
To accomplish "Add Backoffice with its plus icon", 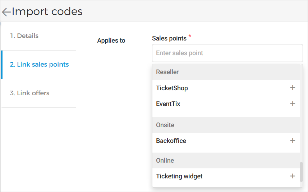I will coord(293,141).
